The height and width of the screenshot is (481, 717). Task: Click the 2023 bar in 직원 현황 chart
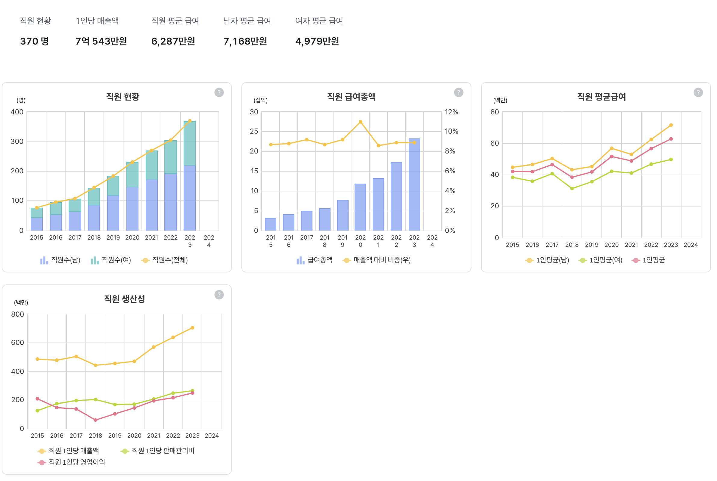[190, 184]
